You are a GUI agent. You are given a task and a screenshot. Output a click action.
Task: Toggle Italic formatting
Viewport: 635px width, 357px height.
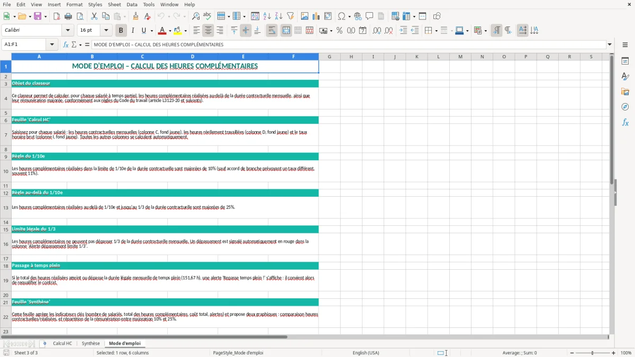pos(133,31)
